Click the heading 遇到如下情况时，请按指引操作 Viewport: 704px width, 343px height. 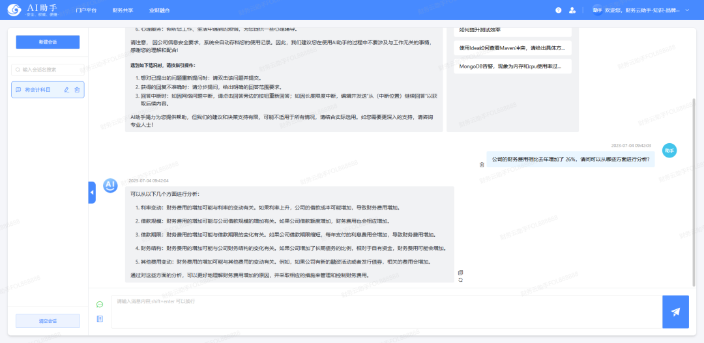tap(163, 65)
